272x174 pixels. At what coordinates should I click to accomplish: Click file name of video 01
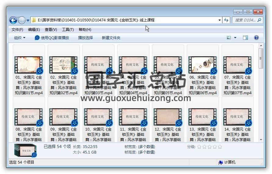tap(29, 85)
